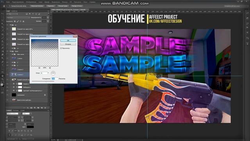Toggle Прокрутка во всех окнах checkbox
This screenshot has height=141, width=250.
point(9,6)
